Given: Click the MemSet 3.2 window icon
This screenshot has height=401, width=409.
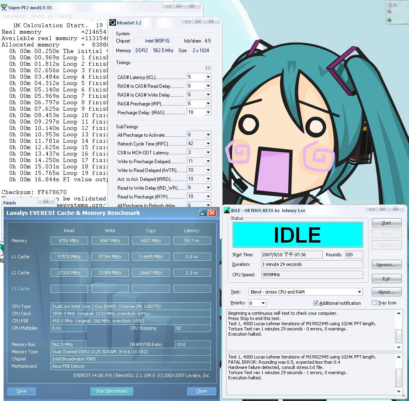Looking at the screenshot, I should [113, 22].
